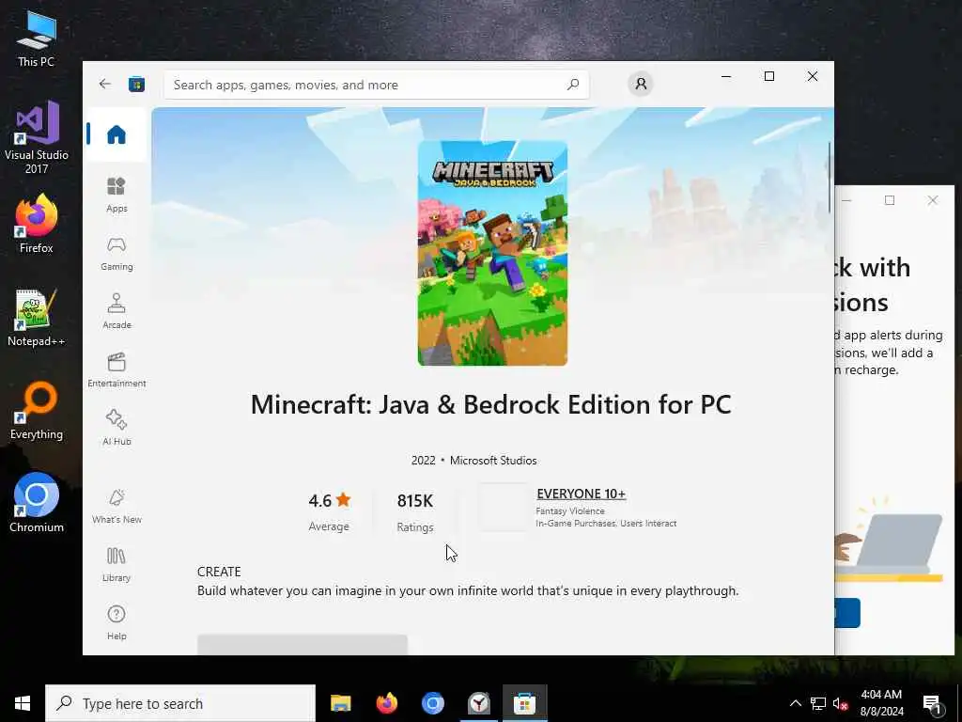
Task: Click the Microsoft Store logo icon
Action: [136, 84]
